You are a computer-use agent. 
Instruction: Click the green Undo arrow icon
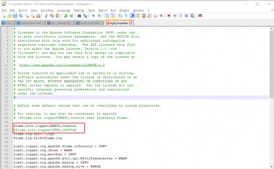pos(65,16)
